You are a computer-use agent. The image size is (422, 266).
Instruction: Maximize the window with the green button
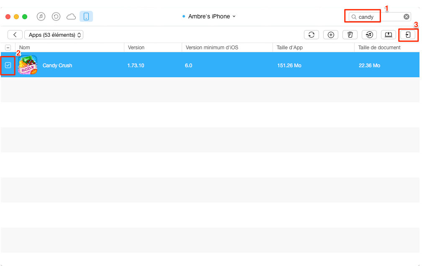[25, 17]
